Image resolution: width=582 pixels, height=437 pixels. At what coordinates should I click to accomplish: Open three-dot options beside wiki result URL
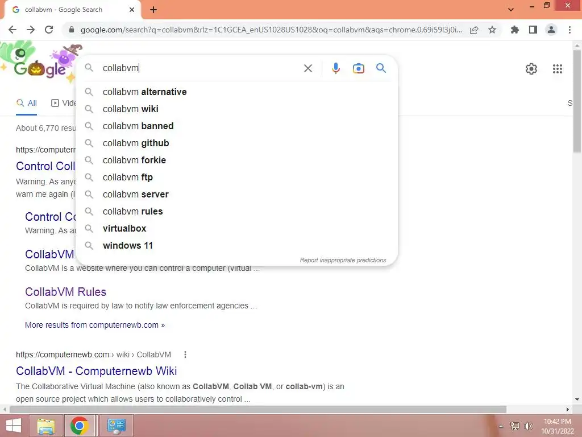185,355
